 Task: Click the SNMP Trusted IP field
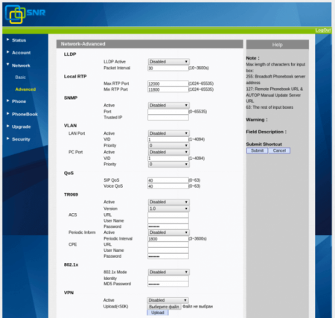[x=168, y=118]
